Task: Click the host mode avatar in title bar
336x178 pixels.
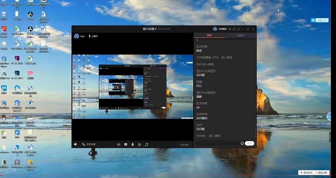Action: pos(215,29)
